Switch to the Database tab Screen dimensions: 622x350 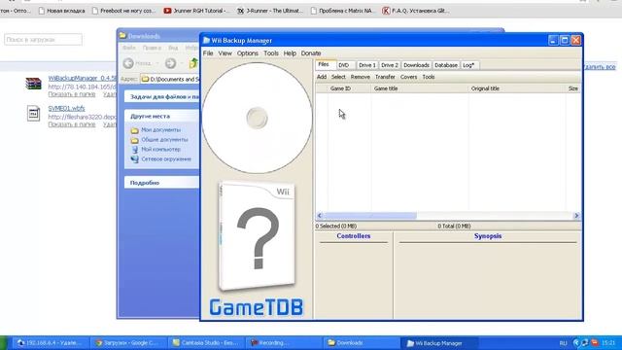446,65
